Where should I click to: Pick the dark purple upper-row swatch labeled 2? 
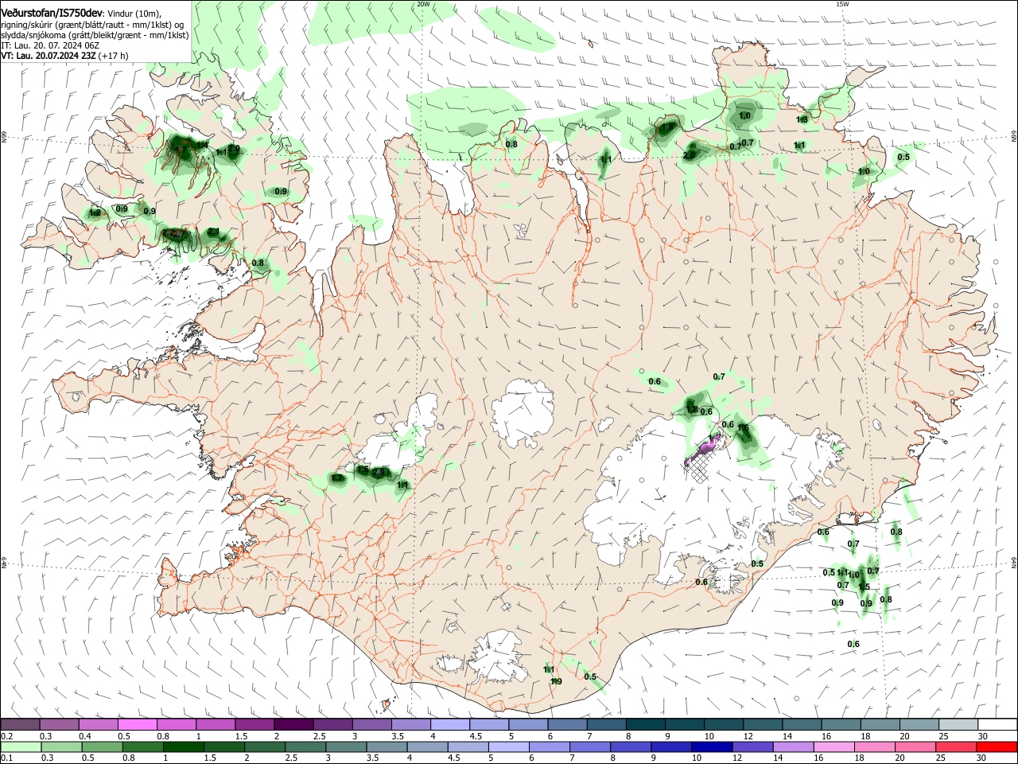293,725
